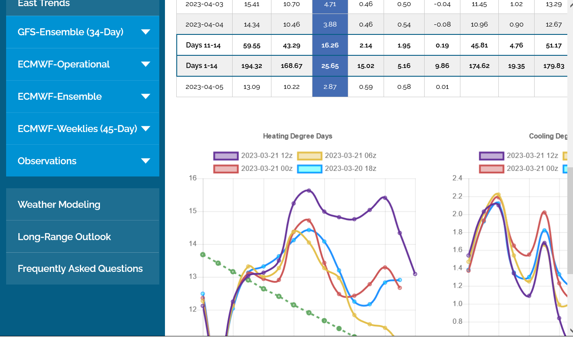This screenshot has width=573, height=339.
Task: Click highlighted cell 25.65
Action: click(x=330, y=66)
